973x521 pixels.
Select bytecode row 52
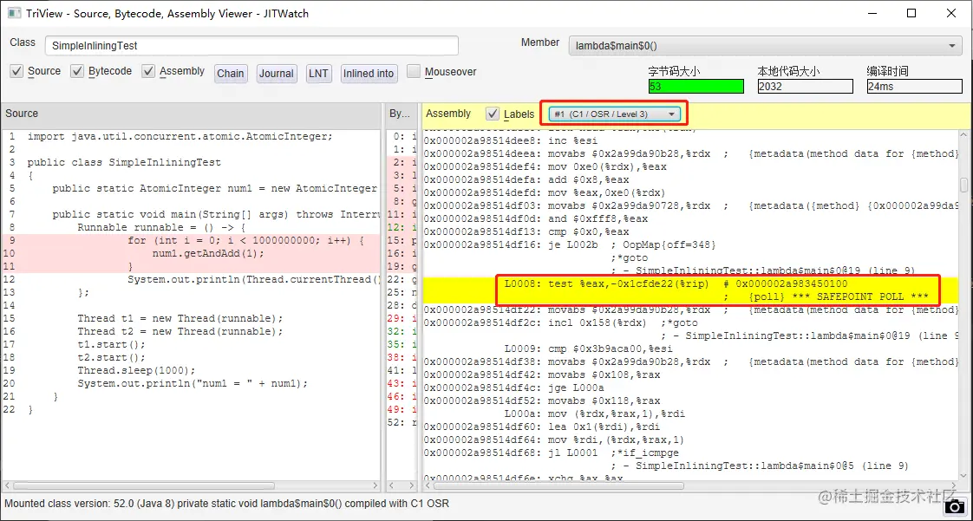(402, 423)
